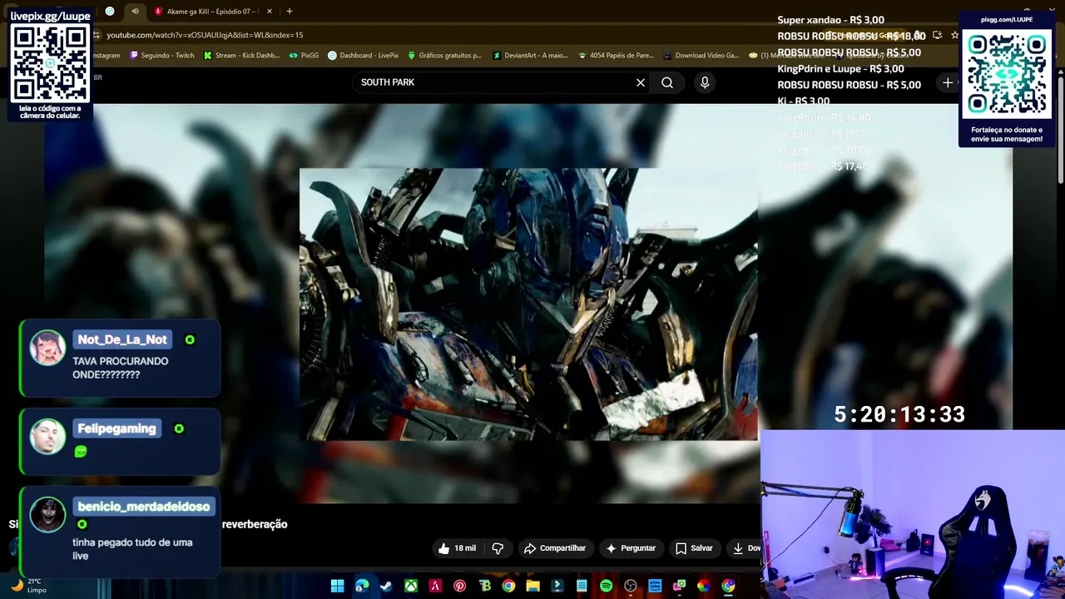1065x599 pixels.
Task: Launch Steam from the taskbar
Action: pyautogui.click(x=386, y=586)
